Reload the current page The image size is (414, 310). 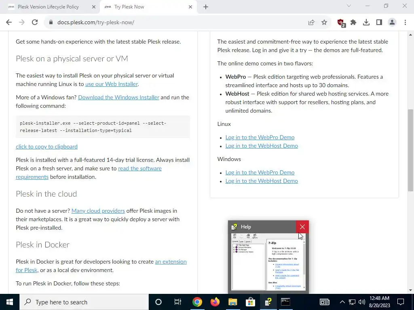point(35,23)
